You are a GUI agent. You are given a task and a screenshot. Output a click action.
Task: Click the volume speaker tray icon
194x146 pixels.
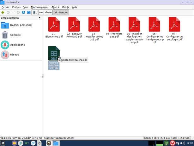[183, 143]
